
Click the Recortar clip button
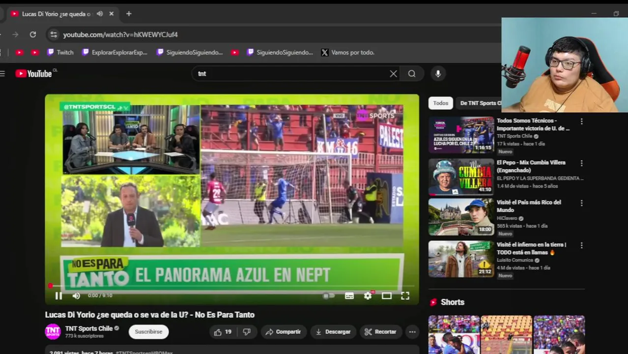380,332
